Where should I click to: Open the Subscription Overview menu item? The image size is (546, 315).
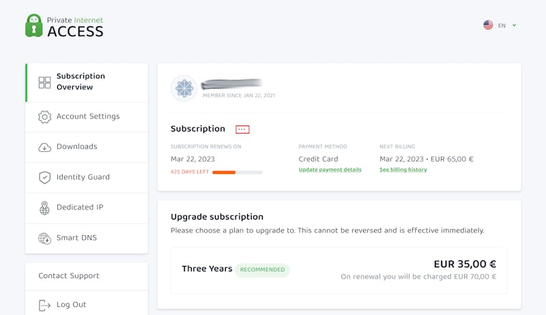(x=87, y=82)
